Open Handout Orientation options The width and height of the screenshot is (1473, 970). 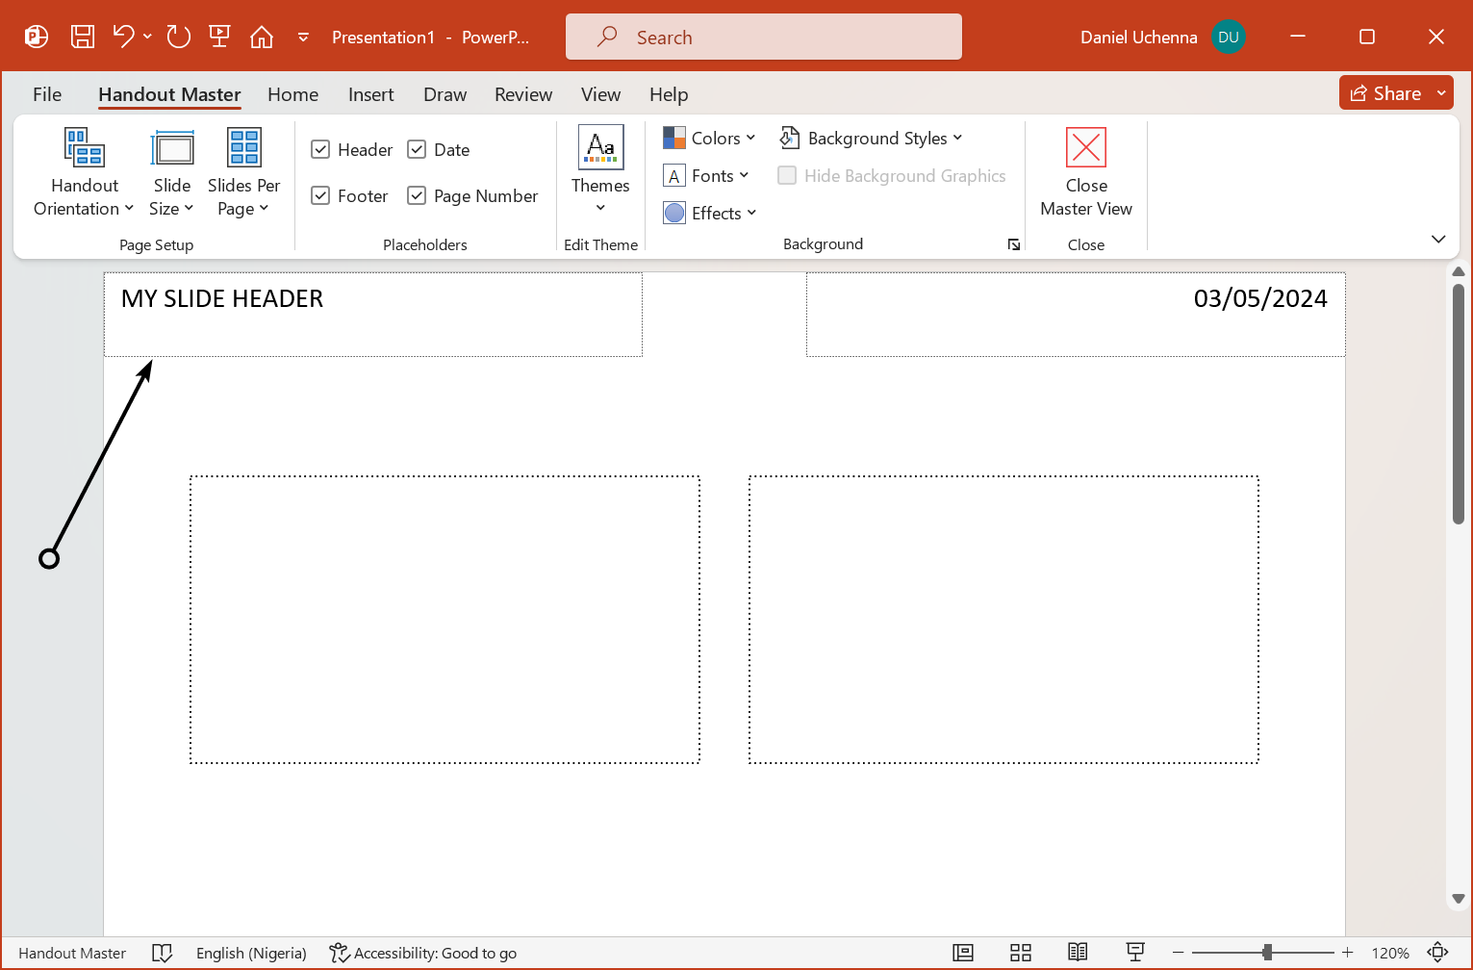pos(84,173)
